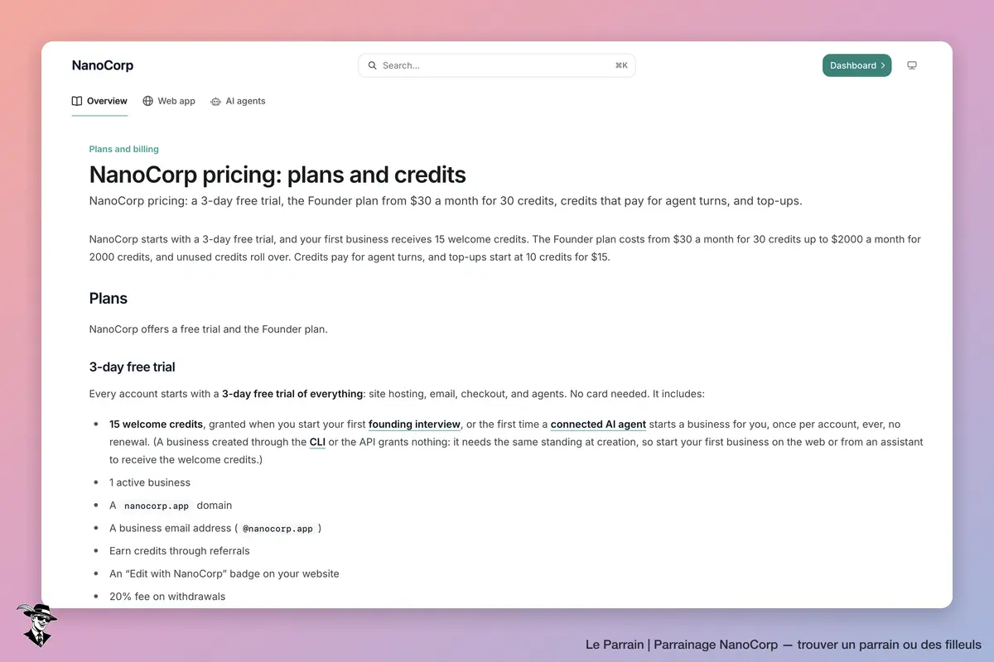Click the Edit with NanoCorp badge bullet

click(x=224, y=573)
